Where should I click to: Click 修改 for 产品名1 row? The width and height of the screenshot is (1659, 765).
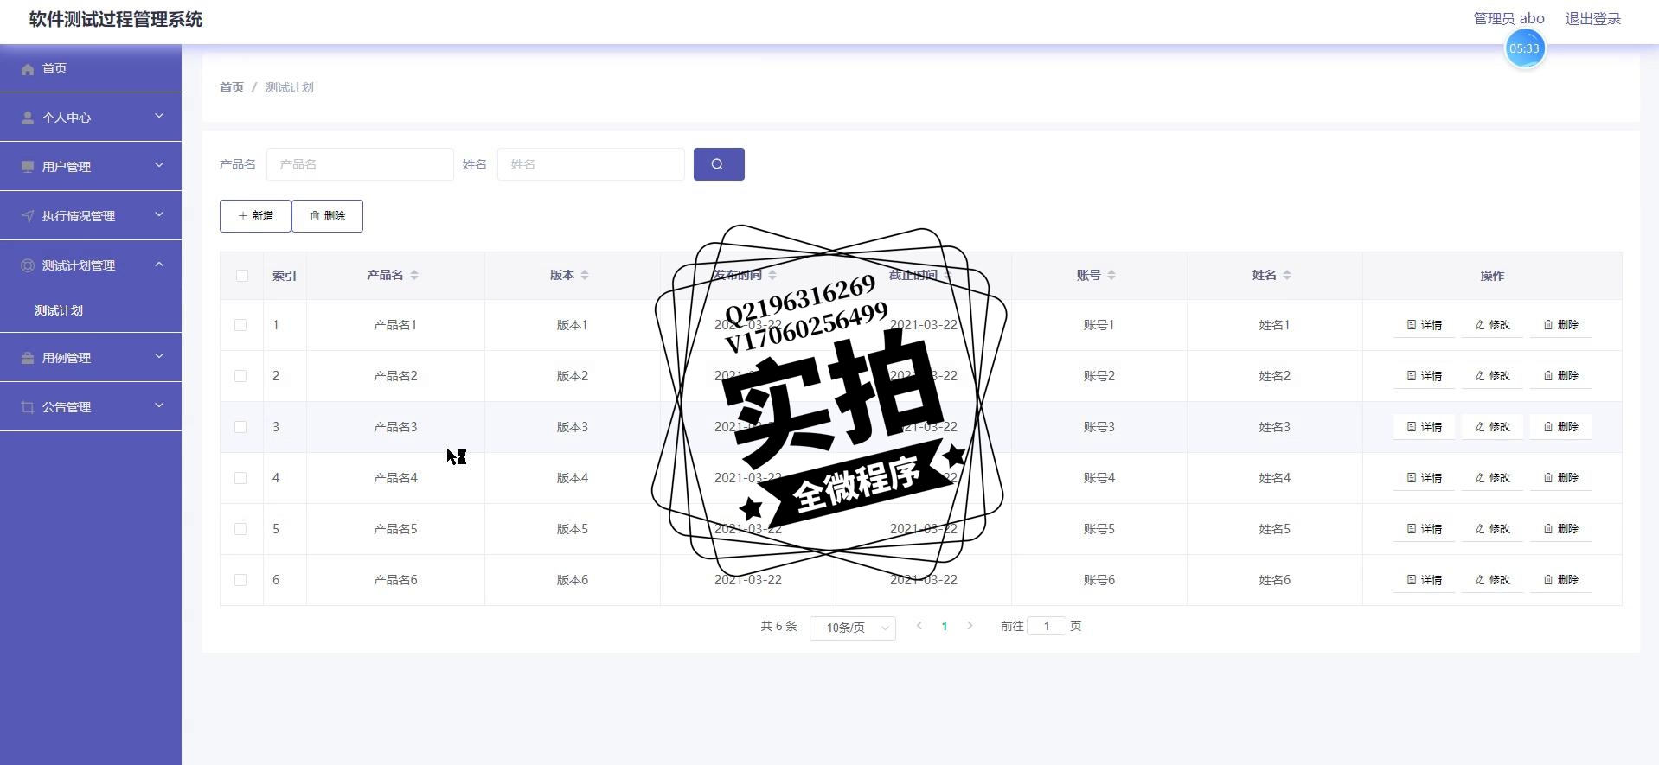[x=1492, y=325]
